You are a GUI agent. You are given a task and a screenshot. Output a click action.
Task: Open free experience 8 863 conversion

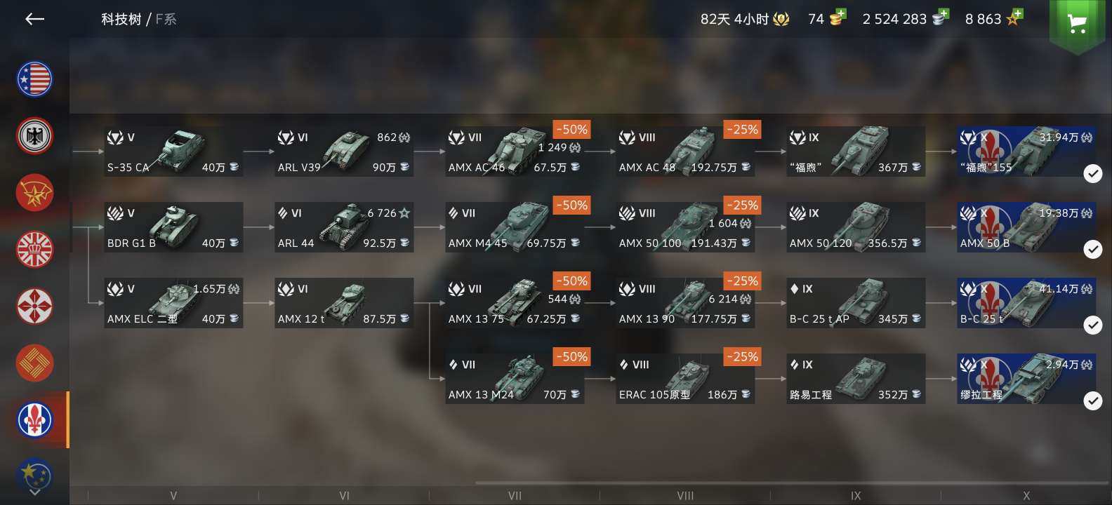point(993,19)
